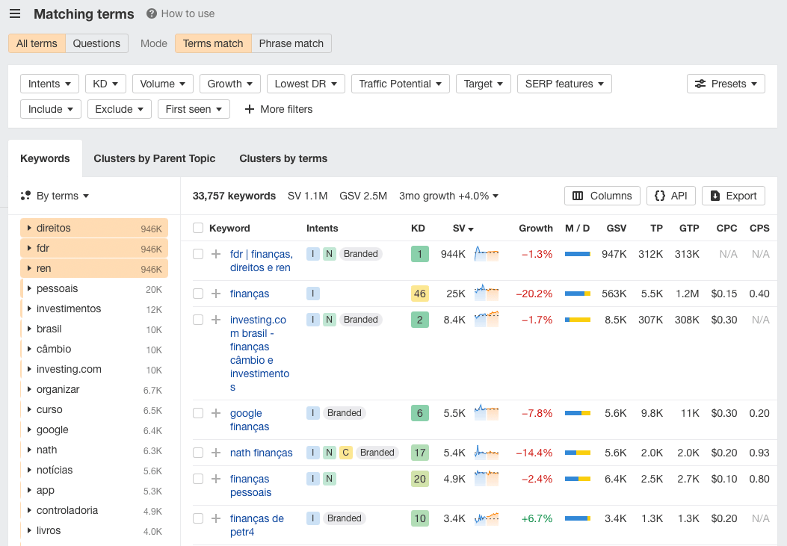Export the keywords list
Image resolution: width=787 pixels, height=546 pixels.
[732, 196]
